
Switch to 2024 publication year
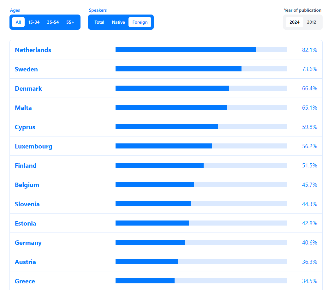coord(294,22)
